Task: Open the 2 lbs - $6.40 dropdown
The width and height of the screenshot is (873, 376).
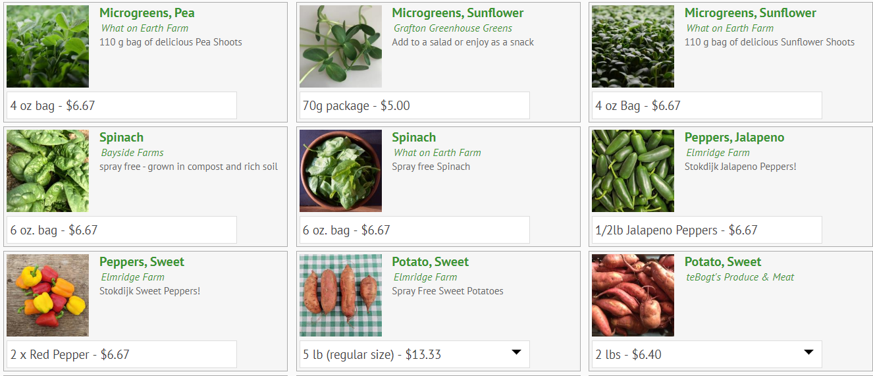Action: click(x=706, y=354)
